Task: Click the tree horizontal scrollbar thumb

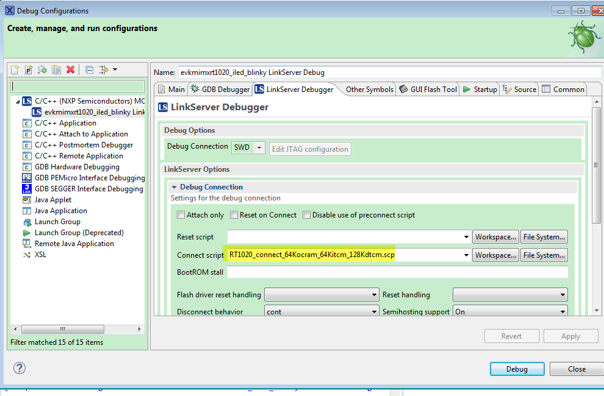Action: click(x=63, y=329)
